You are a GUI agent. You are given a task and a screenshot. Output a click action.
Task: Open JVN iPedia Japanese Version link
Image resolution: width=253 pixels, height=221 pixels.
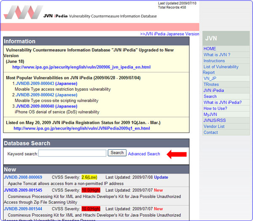click(x=170, y=34)
